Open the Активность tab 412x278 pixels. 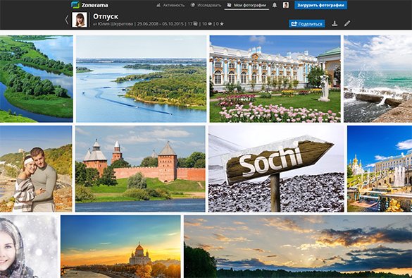[170, 5]
